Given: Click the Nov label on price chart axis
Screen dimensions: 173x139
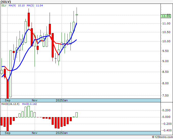Looking at the screenshot, I should pyautogui.click(x=35, y=100).
